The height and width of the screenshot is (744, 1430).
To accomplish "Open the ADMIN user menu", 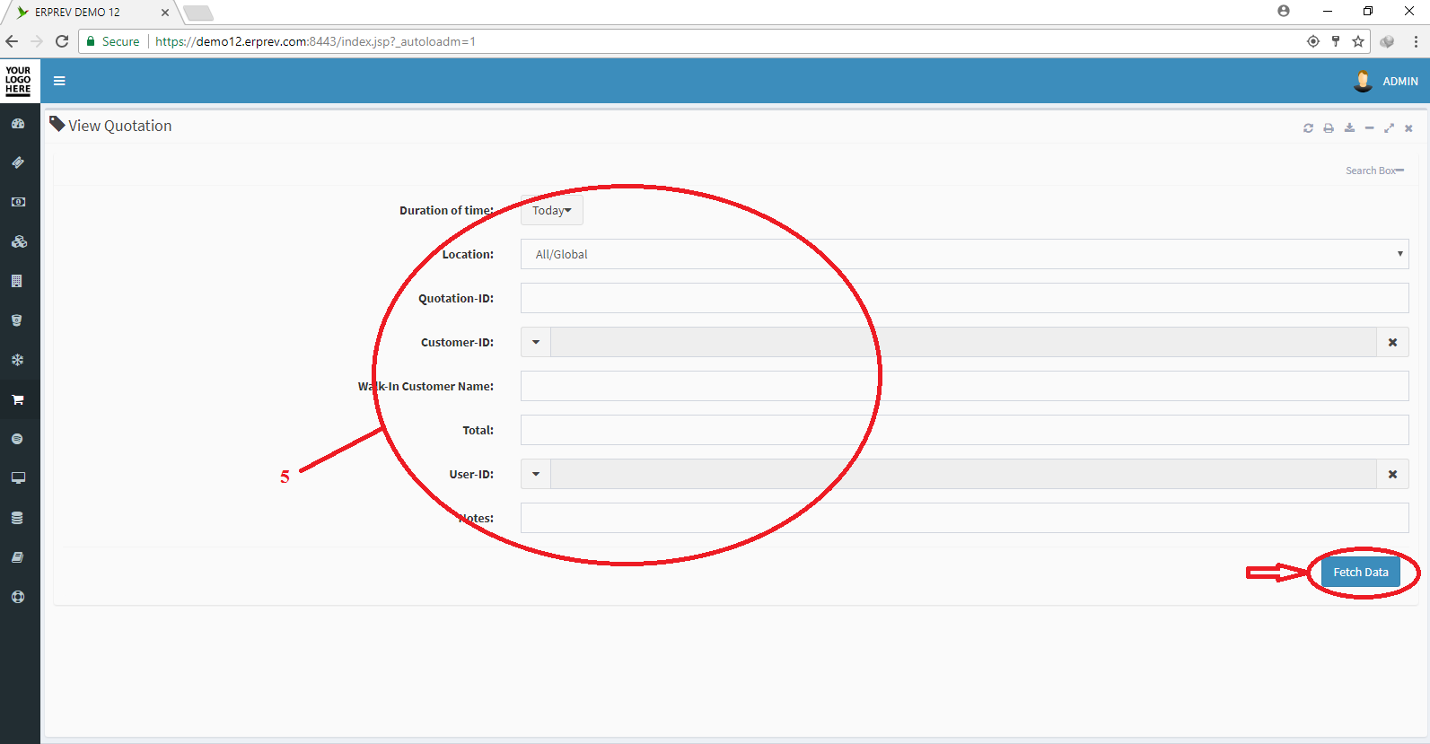I will (1386, 81).
